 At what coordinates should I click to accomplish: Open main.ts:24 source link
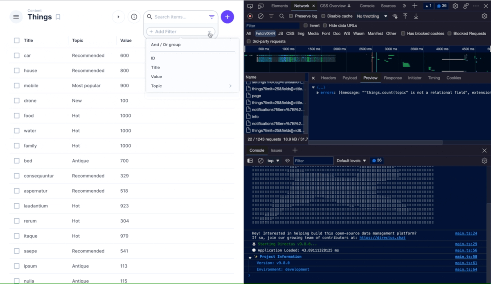466,233
